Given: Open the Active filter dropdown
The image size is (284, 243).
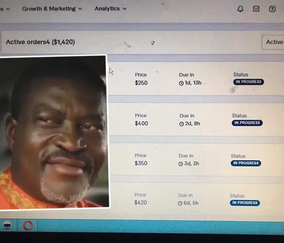Looking at the screenshot, I should pyautogui.click(x=273, y=42).
